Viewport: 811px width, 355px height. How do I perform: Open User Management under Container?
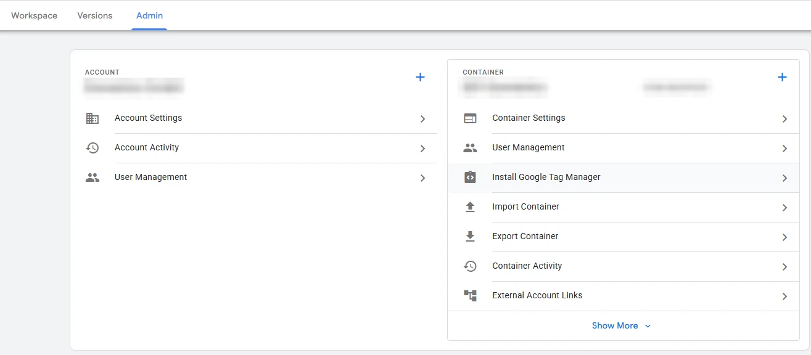click(624, 148)
